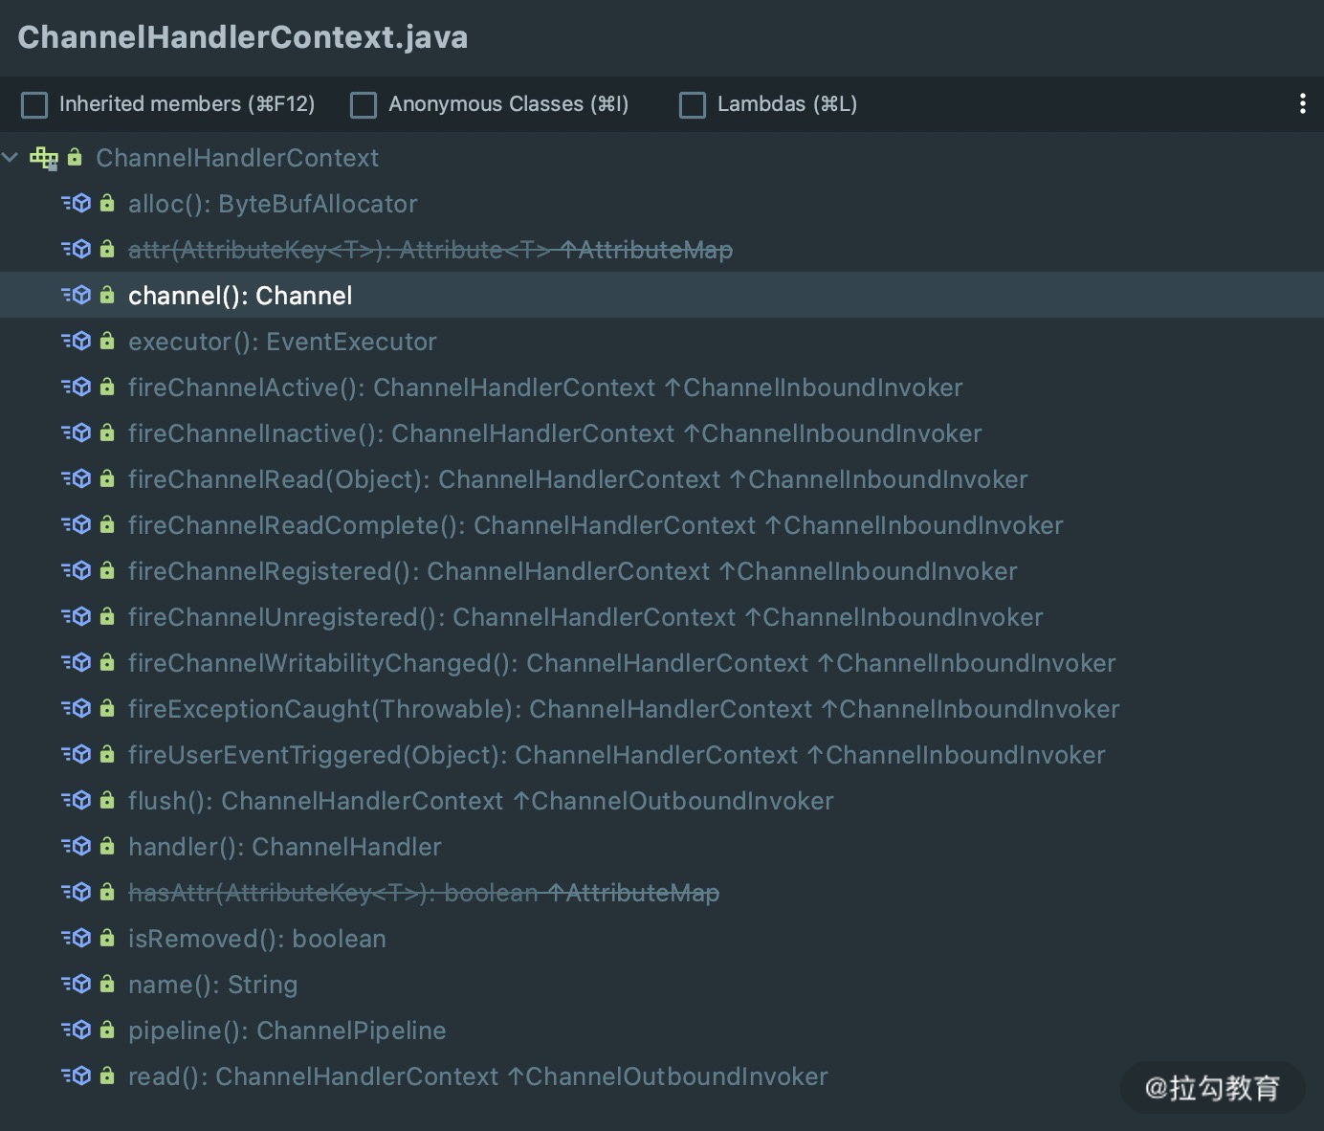The image size is (1324, 1131).
Task: Click the ChannelHandlerContext.java popup title
Action: pos(243,37)
